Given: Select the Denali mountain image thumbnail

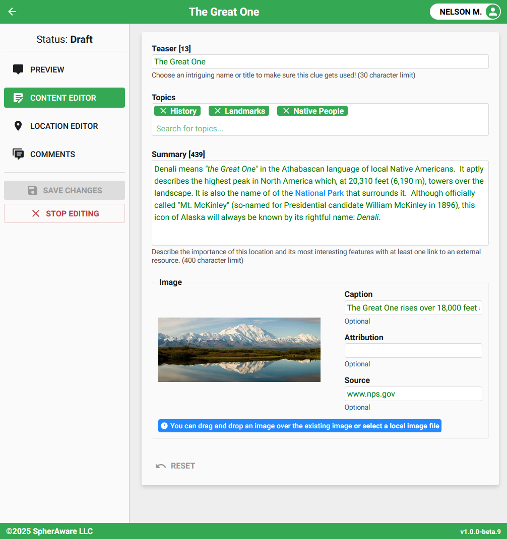Looking at the screenshot, I should [239, 349].
